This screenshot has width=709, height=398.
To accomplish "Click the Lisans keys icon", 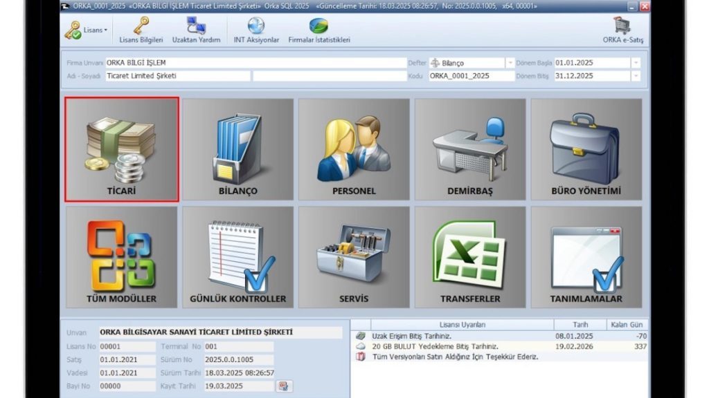I will 73,30.
